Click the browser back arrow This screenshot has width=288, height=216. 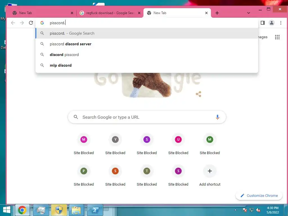coord(13,23)
